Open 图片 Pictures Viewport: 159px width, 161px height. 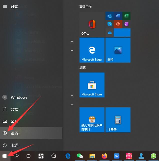tap(31, 121)
